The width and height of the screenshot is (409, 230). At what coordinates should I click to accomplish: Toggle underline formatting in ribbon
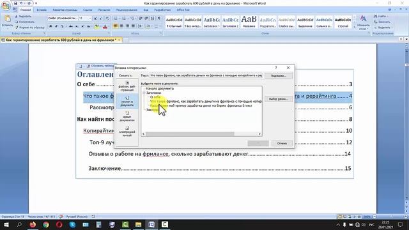tap(62, 26)
